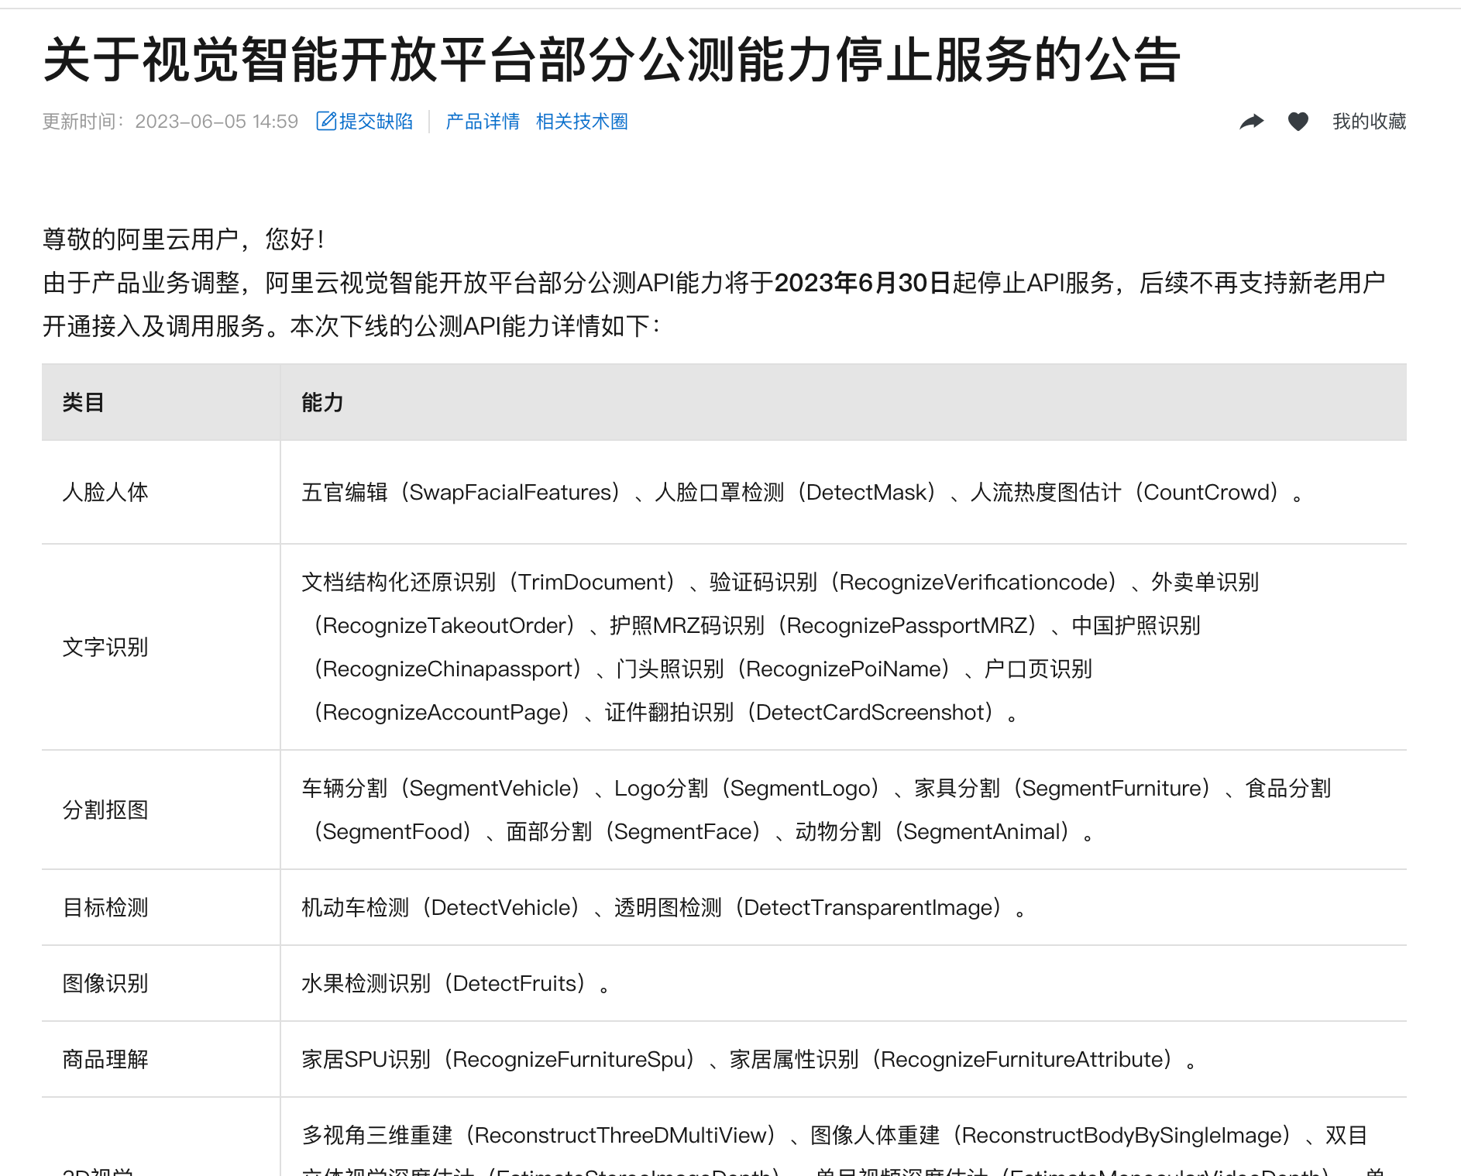Click the RecognizeTakeoutOrder text
The height and width of the screenshot is (1176, 1461).
(x=444, y=625)
